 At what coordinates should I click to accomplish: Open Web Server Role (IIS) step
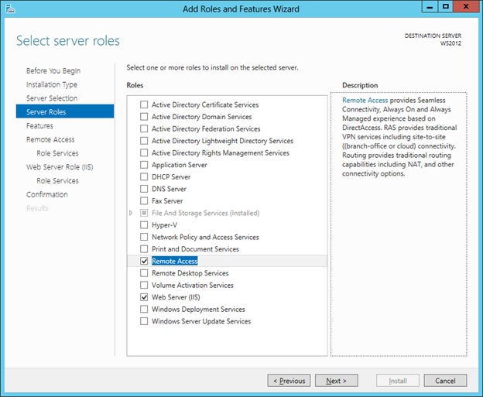tap(60, 167)
